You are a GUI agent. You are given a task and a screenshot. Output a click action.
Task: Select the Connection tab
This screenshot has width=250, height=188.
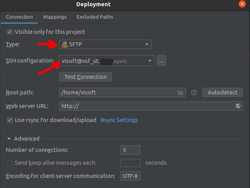pos(19,17)
